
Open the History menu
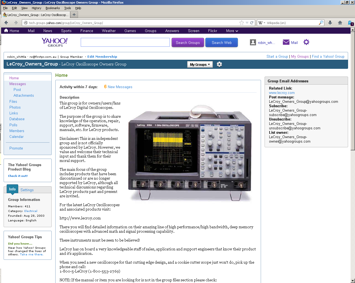(36, 8)
